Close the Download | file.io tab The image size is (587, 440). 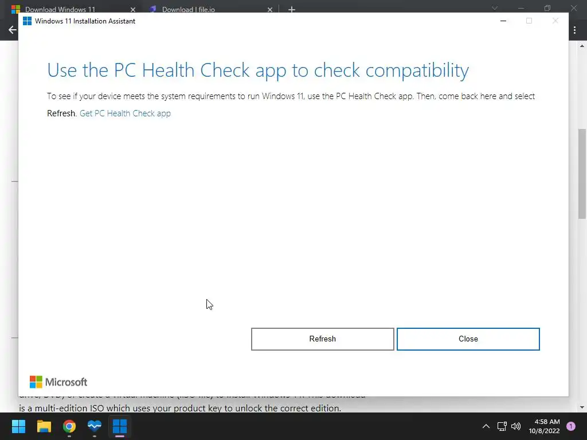(270, 10)
